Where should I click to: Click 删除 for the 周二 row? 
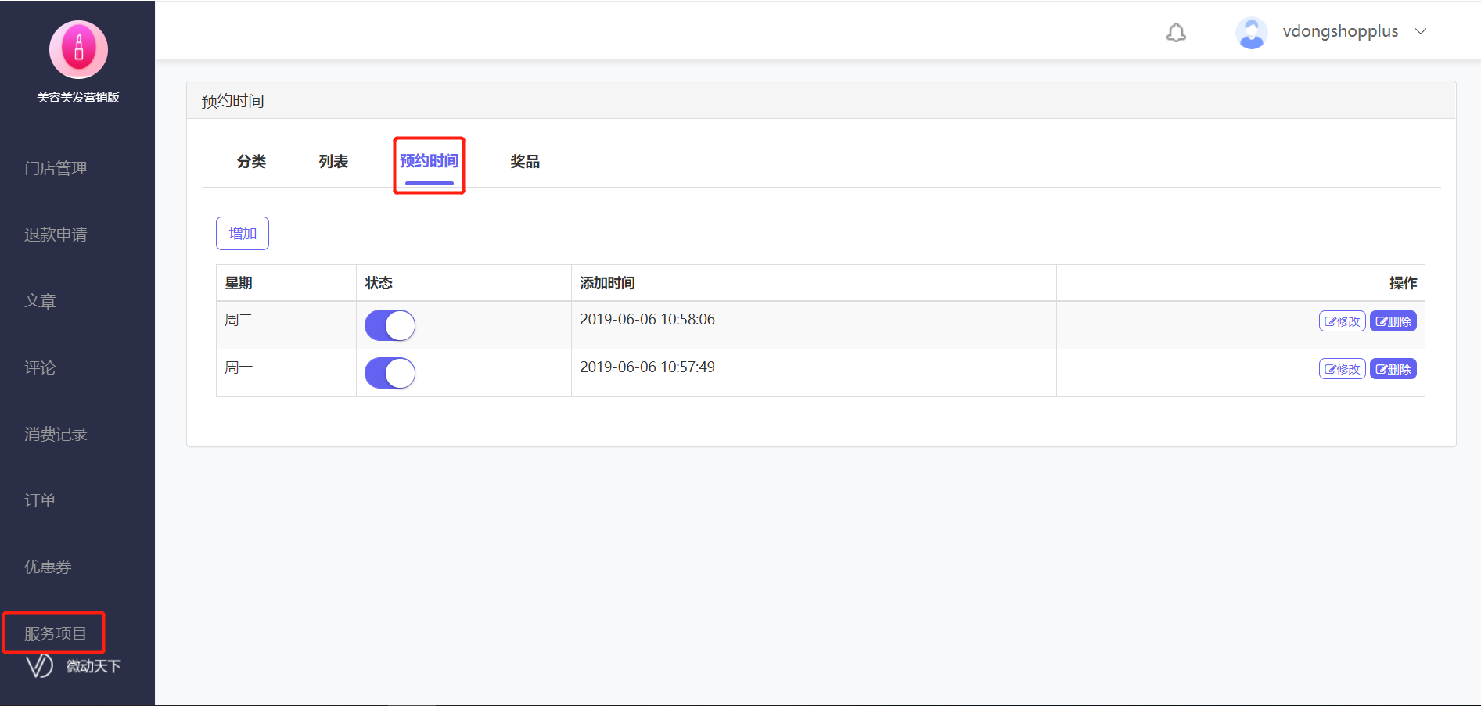coord(1393,321)
